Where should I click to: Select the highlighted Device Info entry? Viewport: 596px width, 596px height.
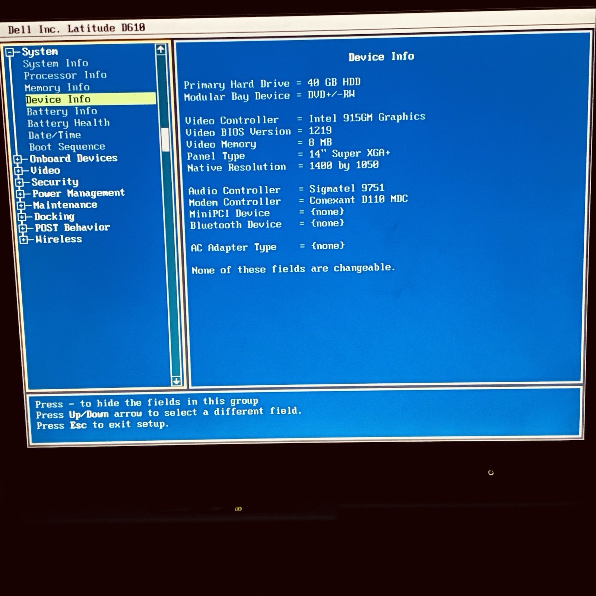91,99
